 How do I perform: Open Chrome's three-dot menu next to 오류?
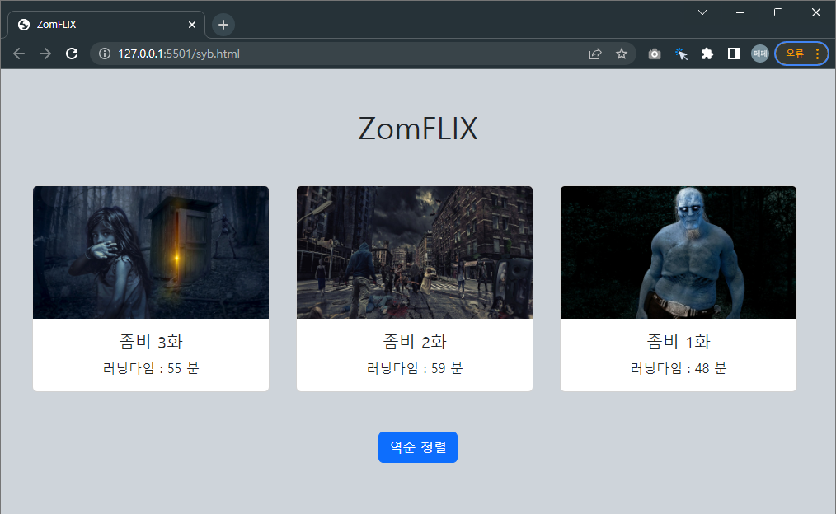pyautogui.click(x=815, y=53)
